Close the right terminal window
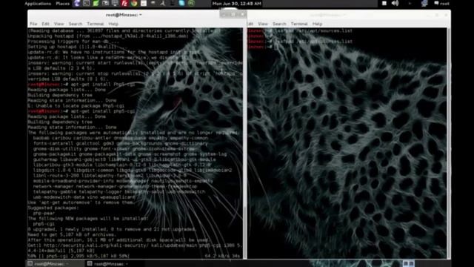 tap(446, 15)
